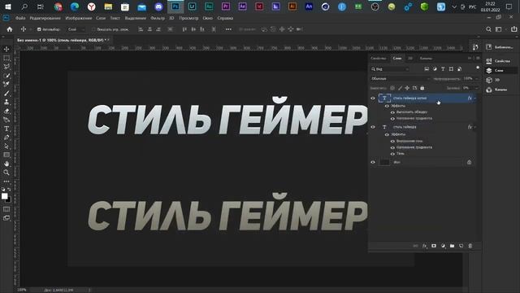Open the layer opacity dropdown arrow
The image size is (520, 293).
point(477,79)
